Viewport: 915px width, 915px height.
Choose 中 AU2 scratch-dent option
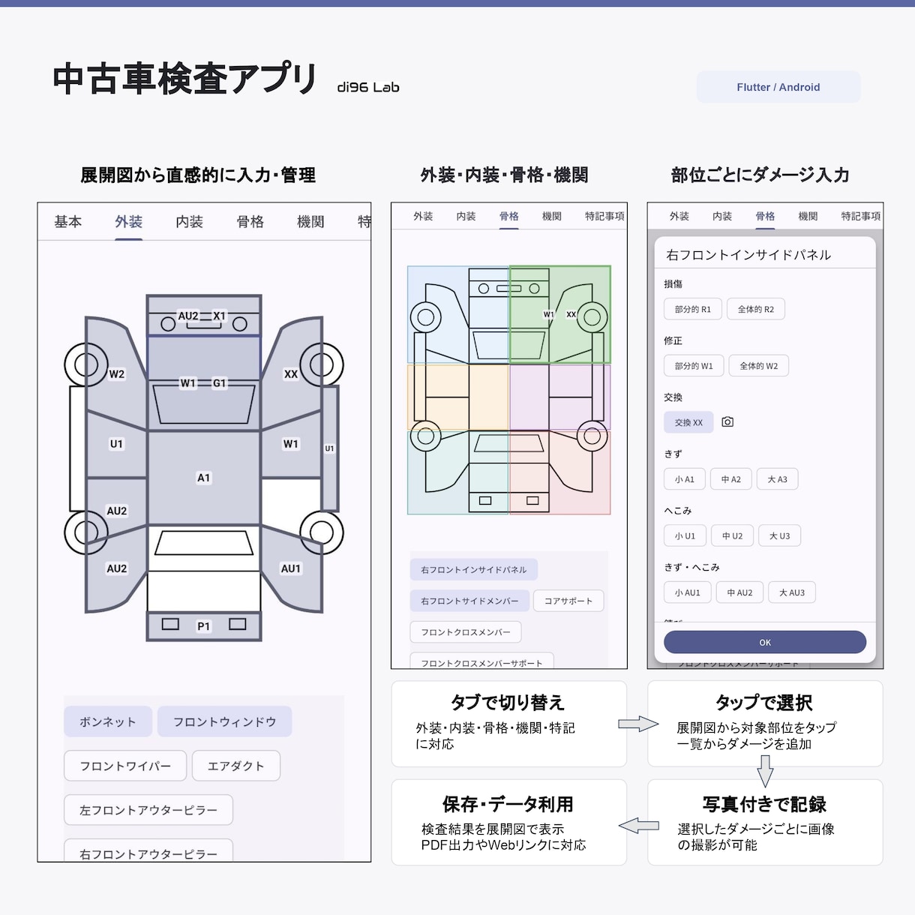739,592
